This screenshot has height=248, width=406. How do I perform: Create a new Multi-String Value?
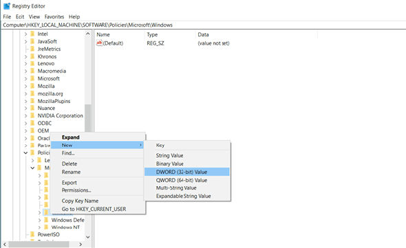pos(187,188)
